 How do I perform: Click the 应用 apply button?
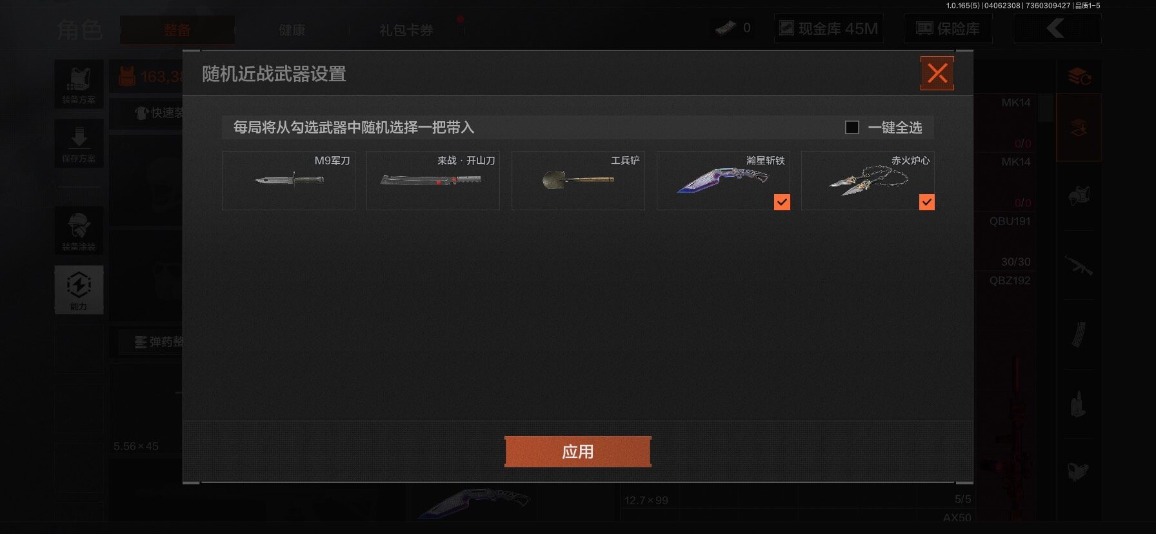tap(578, 451)
